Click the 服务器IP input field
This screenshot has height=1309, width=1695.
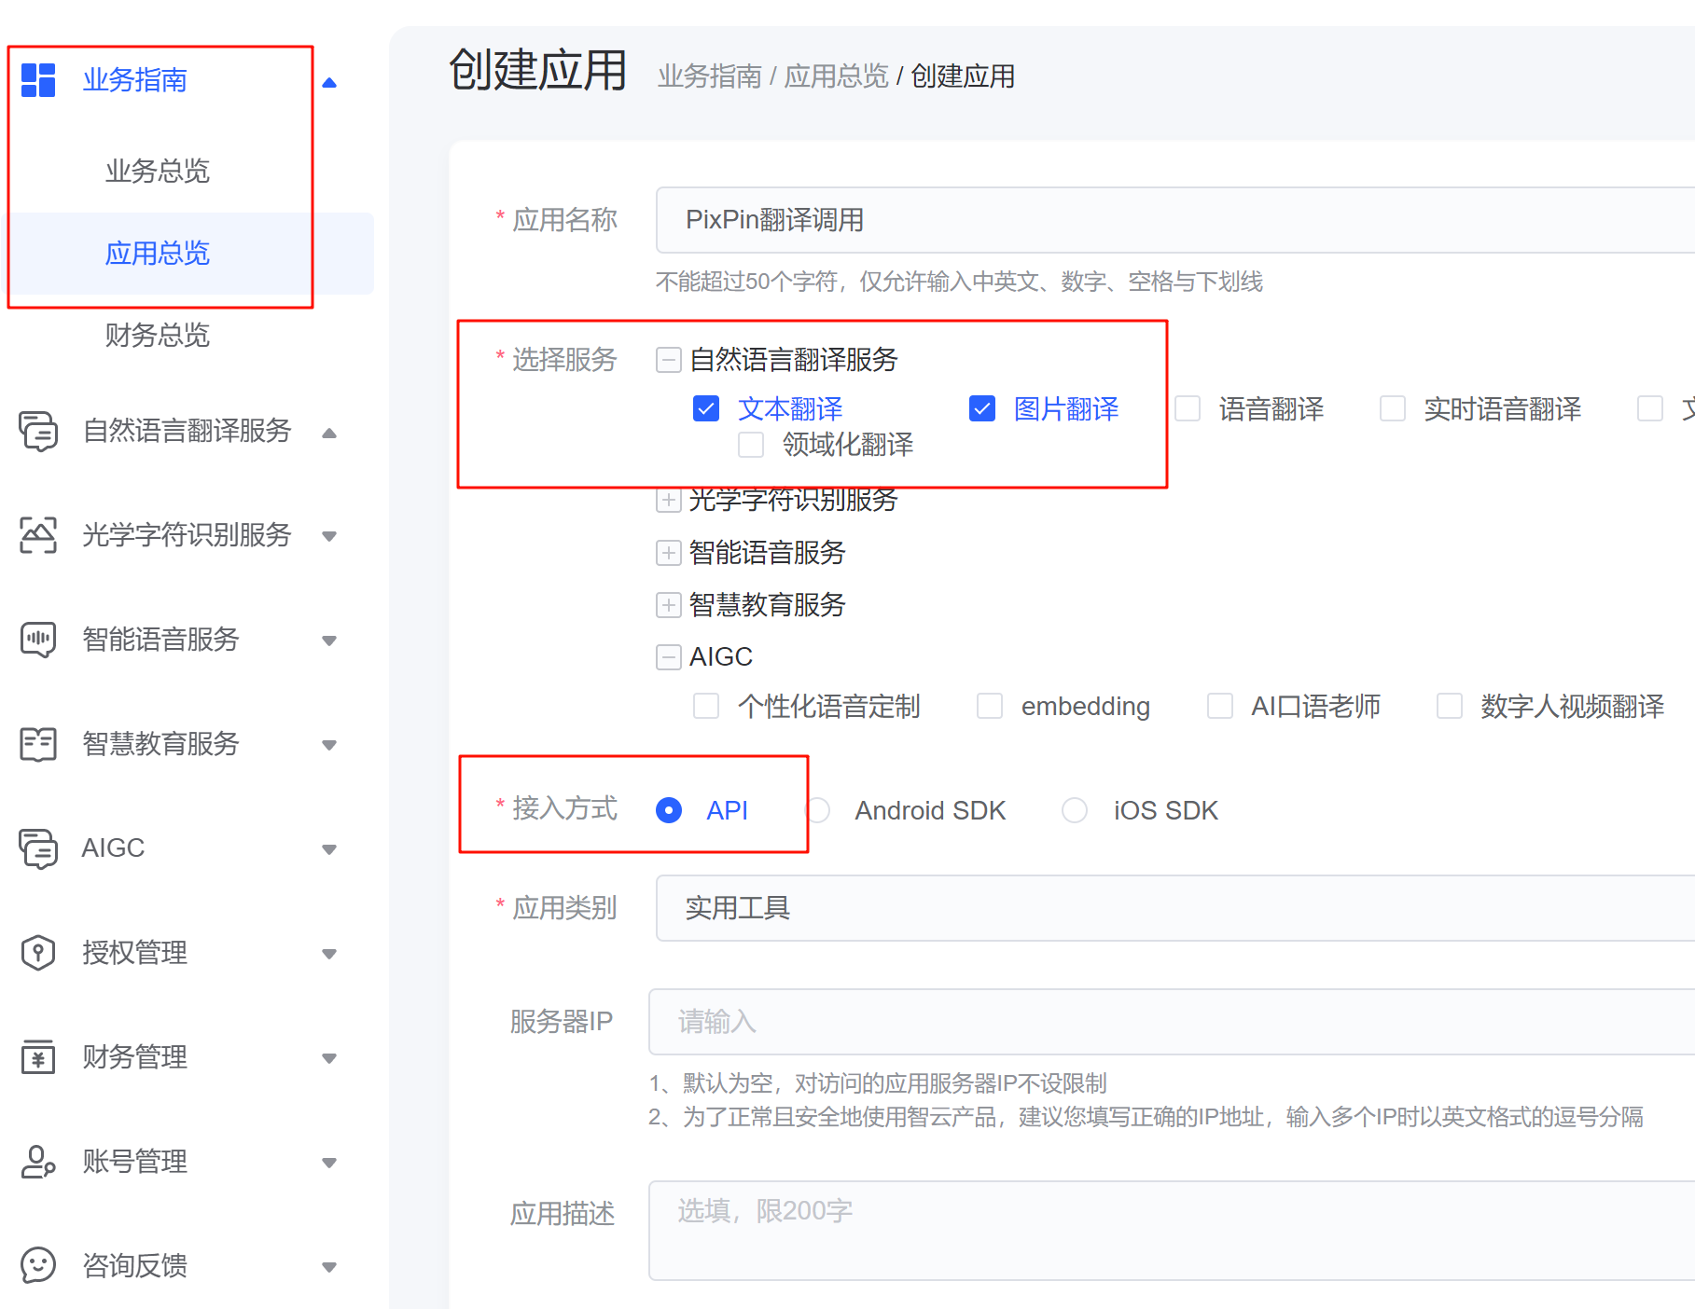coord(933,1022)
